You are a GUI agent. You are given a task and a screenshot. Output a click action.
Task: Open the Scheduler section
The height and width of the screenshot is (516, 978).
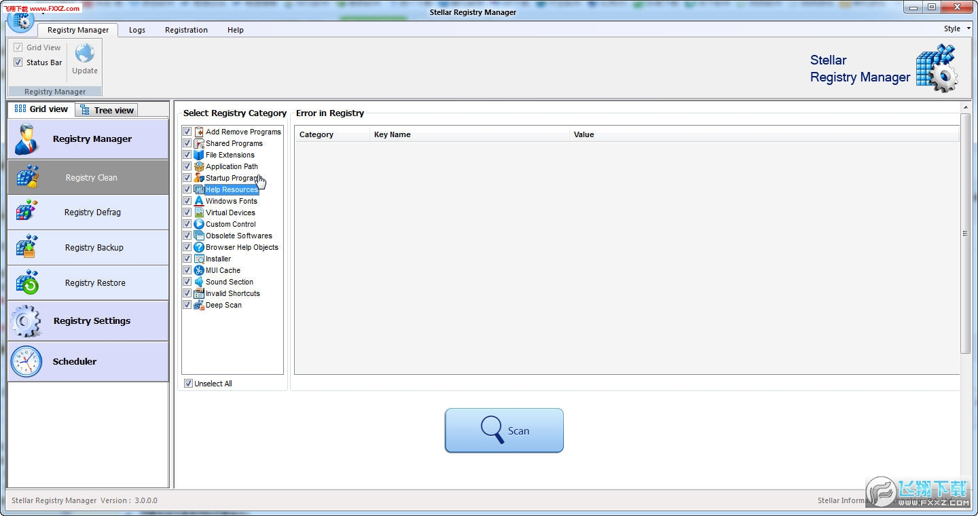[x=88, y=361]
